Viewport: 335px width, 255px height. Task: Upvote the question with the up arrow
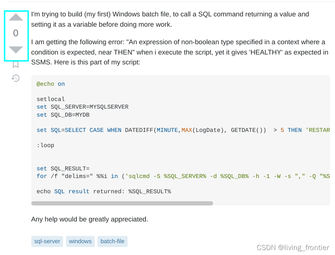[x=16, y=17]
